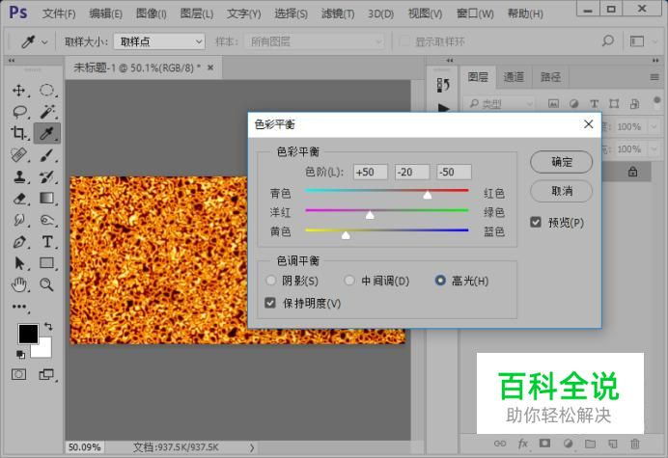
Task: Open the Select menu
Action: point(291,13)
